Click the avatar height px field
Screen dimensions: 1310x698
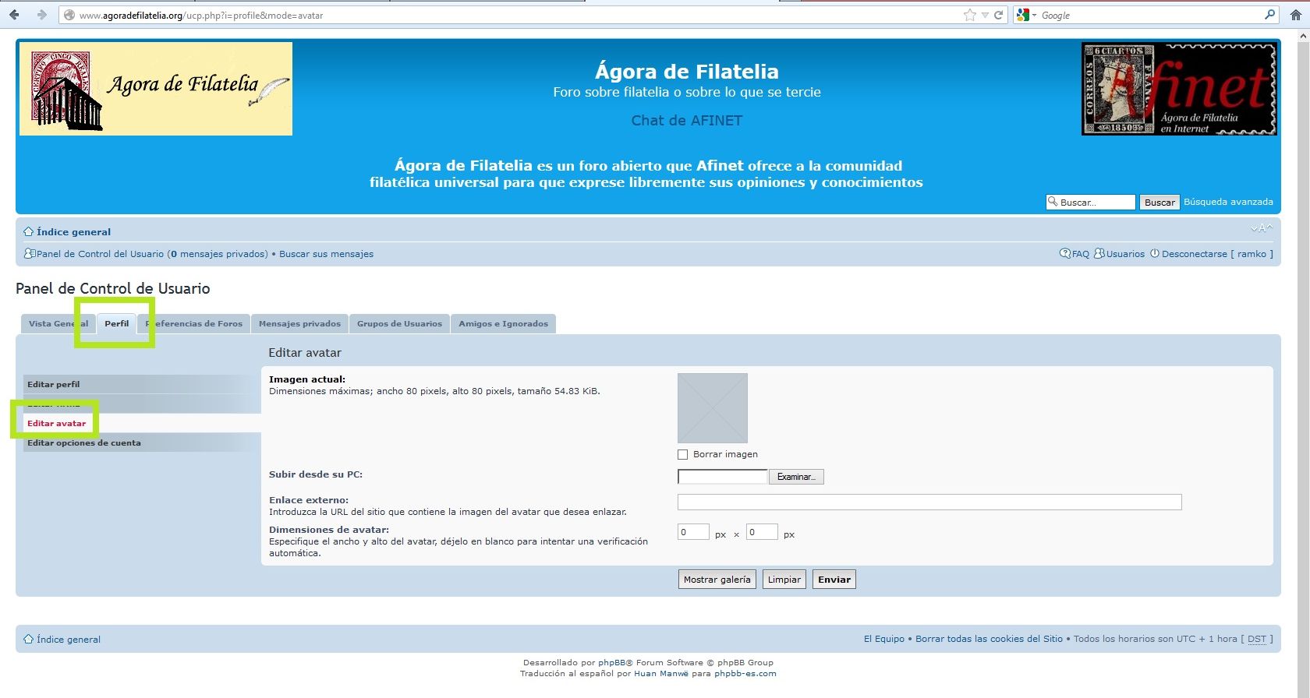coord(762,532)
